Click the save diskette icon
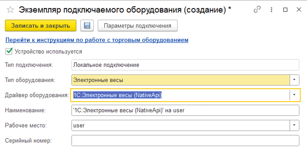The height and width of the screenshot is (151, 307). click(x=87, y=26)
